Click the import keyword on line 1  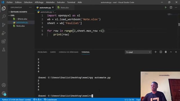coord(52,15)
